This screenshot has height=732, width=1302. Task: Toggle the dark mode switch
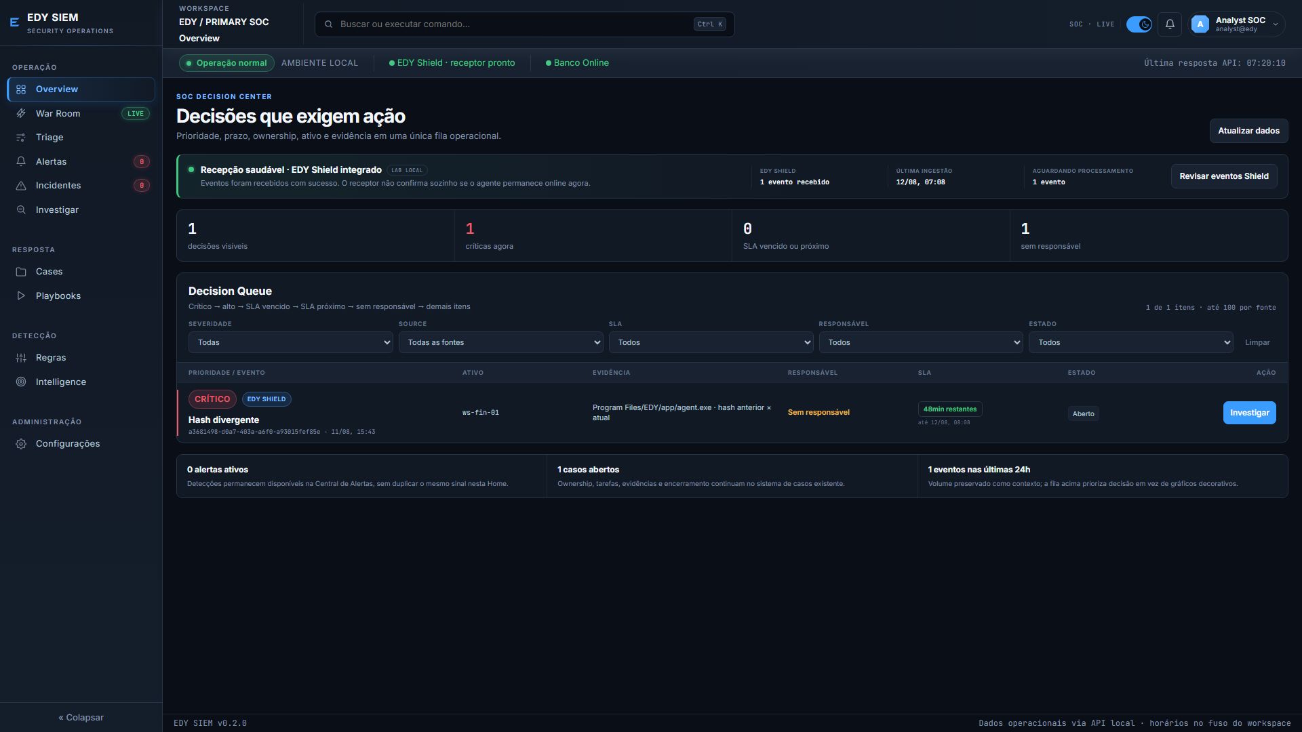tap(1139, 24)
